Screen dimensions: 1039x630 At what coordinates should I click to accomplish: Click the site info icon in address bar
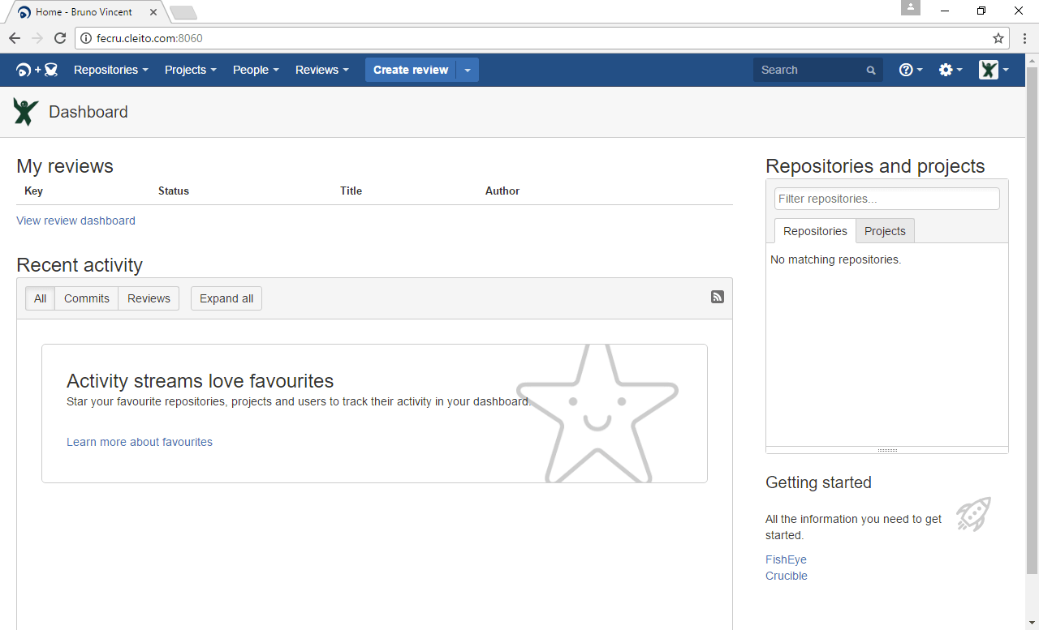tap(86, 38)
